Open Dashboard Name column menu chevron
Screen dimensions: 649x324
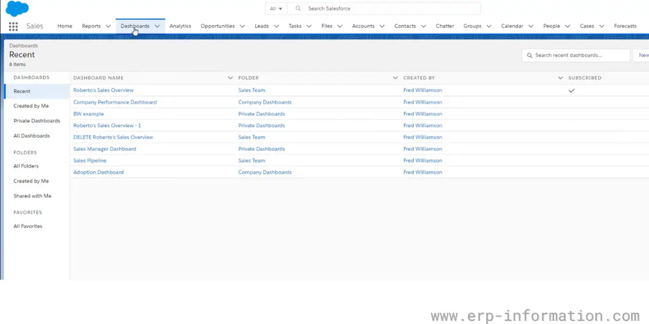(230, 78)
